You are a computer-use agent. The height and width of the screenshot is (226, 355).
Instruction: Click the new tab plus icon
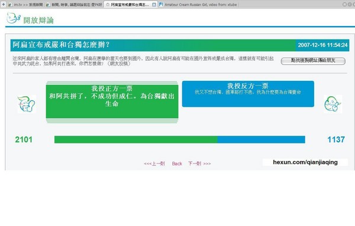click(x=4, y=4)
